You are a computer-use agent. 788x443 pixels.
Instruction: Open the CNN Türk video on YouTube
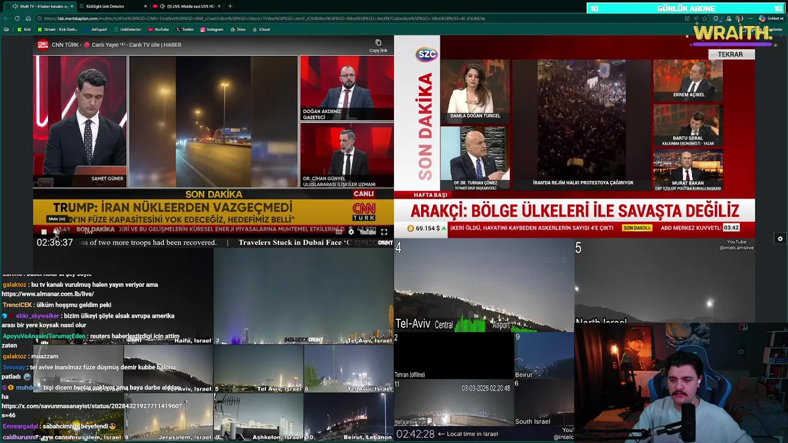coord(368,232)
